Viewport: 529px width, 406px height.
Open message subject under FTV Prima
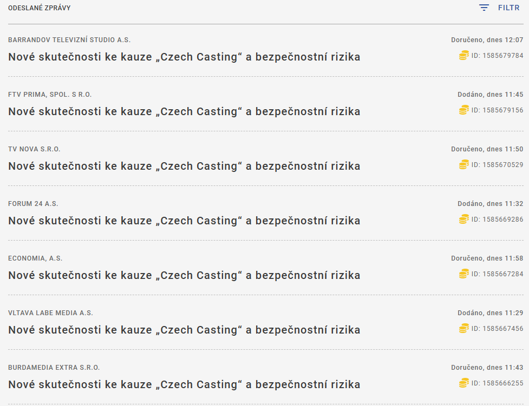[184, 112]
